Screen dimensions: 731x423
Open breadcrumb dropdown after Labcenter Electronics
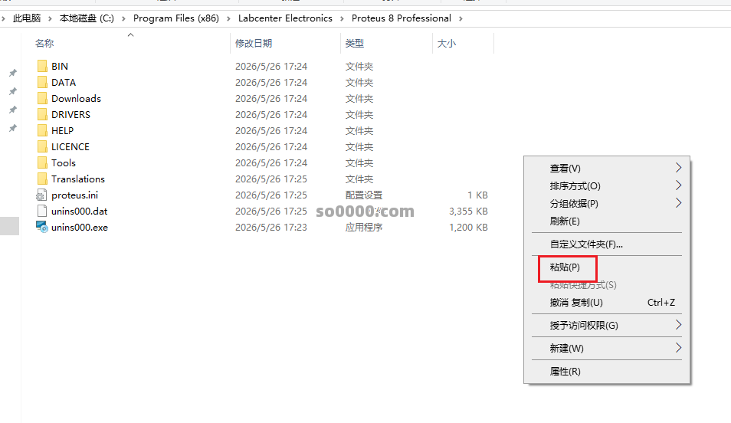[x=343, y=18]
